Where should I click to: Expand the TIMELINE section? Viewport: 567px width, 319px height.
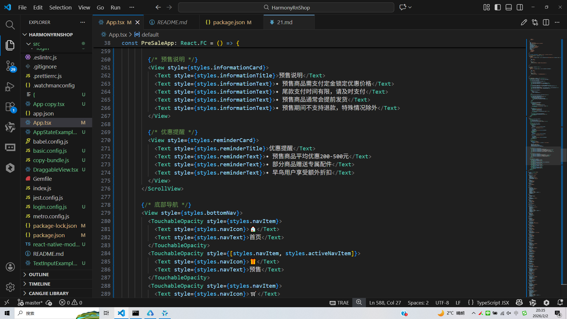click(x=39, y=284)
